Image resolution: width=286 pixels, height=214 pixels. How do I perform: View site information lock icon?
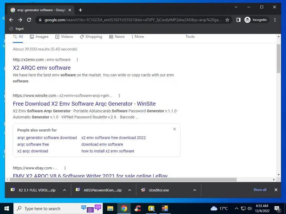[40, 20]
